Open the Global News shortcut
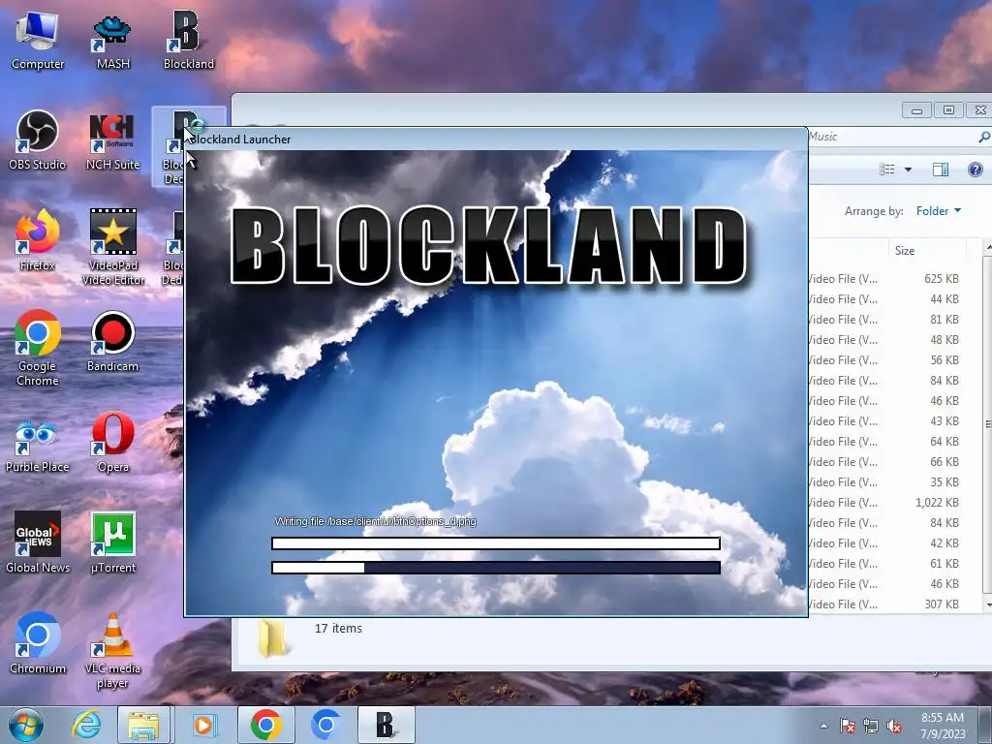 (38, 542)
